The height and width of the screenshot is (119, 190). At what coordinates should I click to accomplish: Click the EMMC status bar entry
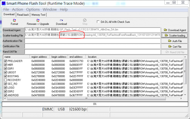point(48,109)
